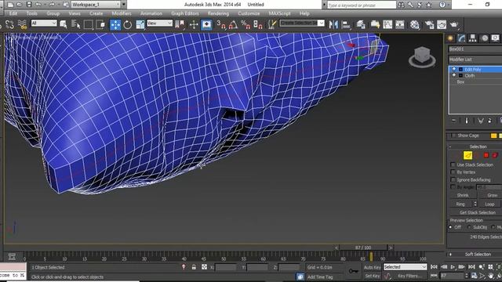This screenshot has width=502, height=282.
Task: Open the Create Selection Set dropdown
Action: click(x=302, y=23)
